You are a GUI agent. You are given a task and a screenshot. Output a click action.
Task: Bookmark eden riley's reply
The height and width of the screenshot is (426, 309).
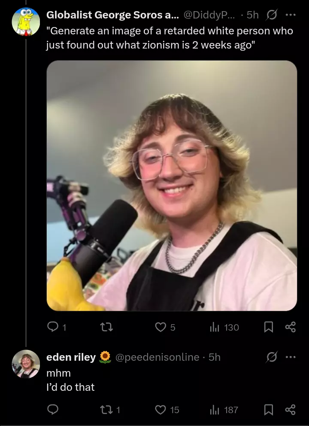pos(269,410)
